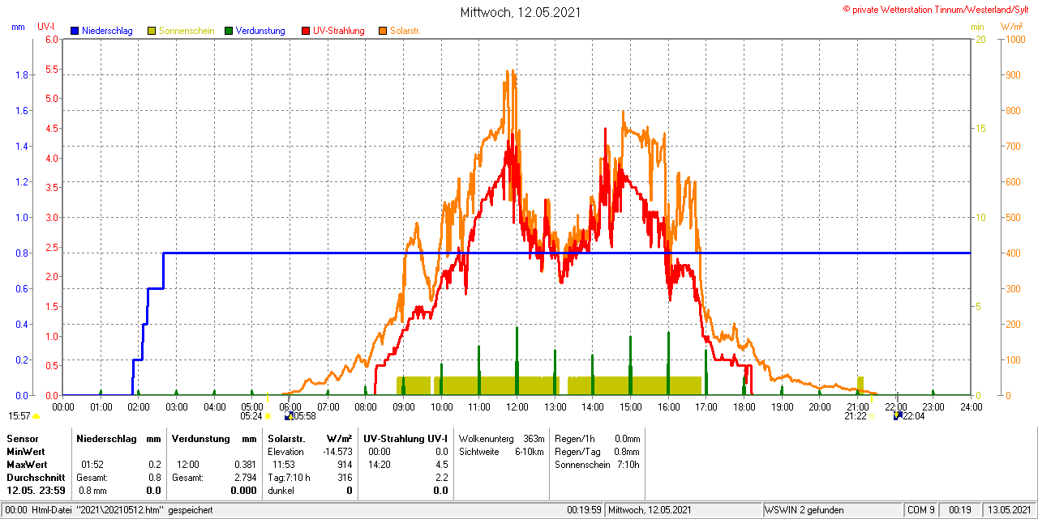1038x519 pixels.
Task: Click the UV-Strahlung UV-I column header
Action: [405, 438]
